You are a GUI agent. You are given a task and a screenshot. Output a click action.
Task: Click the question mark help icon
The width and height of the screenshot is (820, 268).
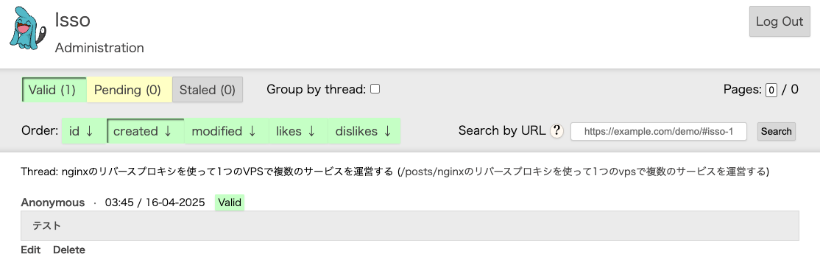click(557, 131)
